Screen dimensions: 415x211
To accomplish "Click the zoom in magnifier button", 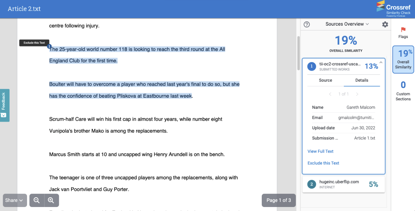I will pyautogui.click(x=51, y=200).
